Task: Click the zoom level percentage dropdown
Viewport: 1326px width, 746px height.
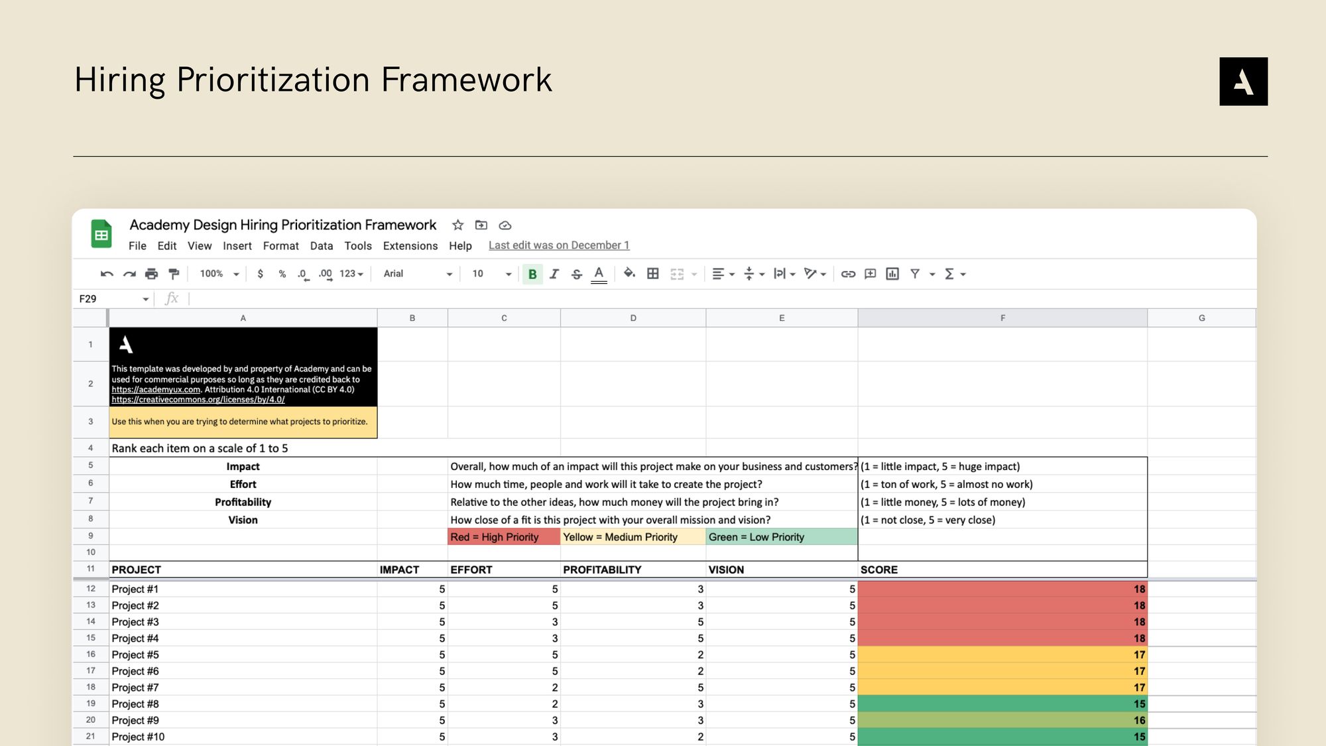Action: point(219,273)
